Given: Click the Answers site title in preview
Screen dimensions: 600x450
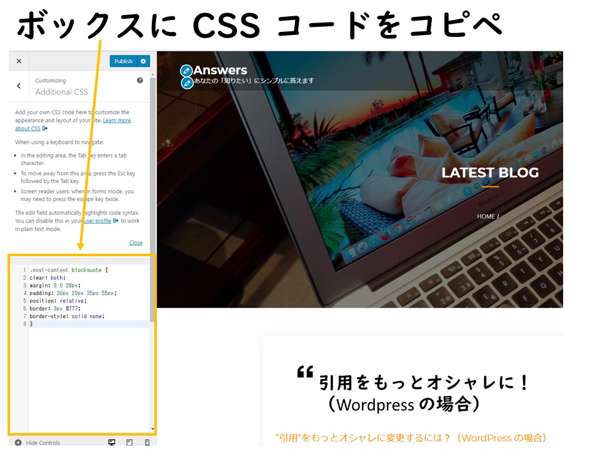Looking at the screenshot, I should 220,70.
